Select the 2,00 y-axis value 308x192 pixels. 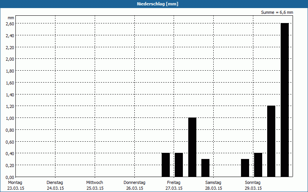pyautogui.click(x=10, y=59)
